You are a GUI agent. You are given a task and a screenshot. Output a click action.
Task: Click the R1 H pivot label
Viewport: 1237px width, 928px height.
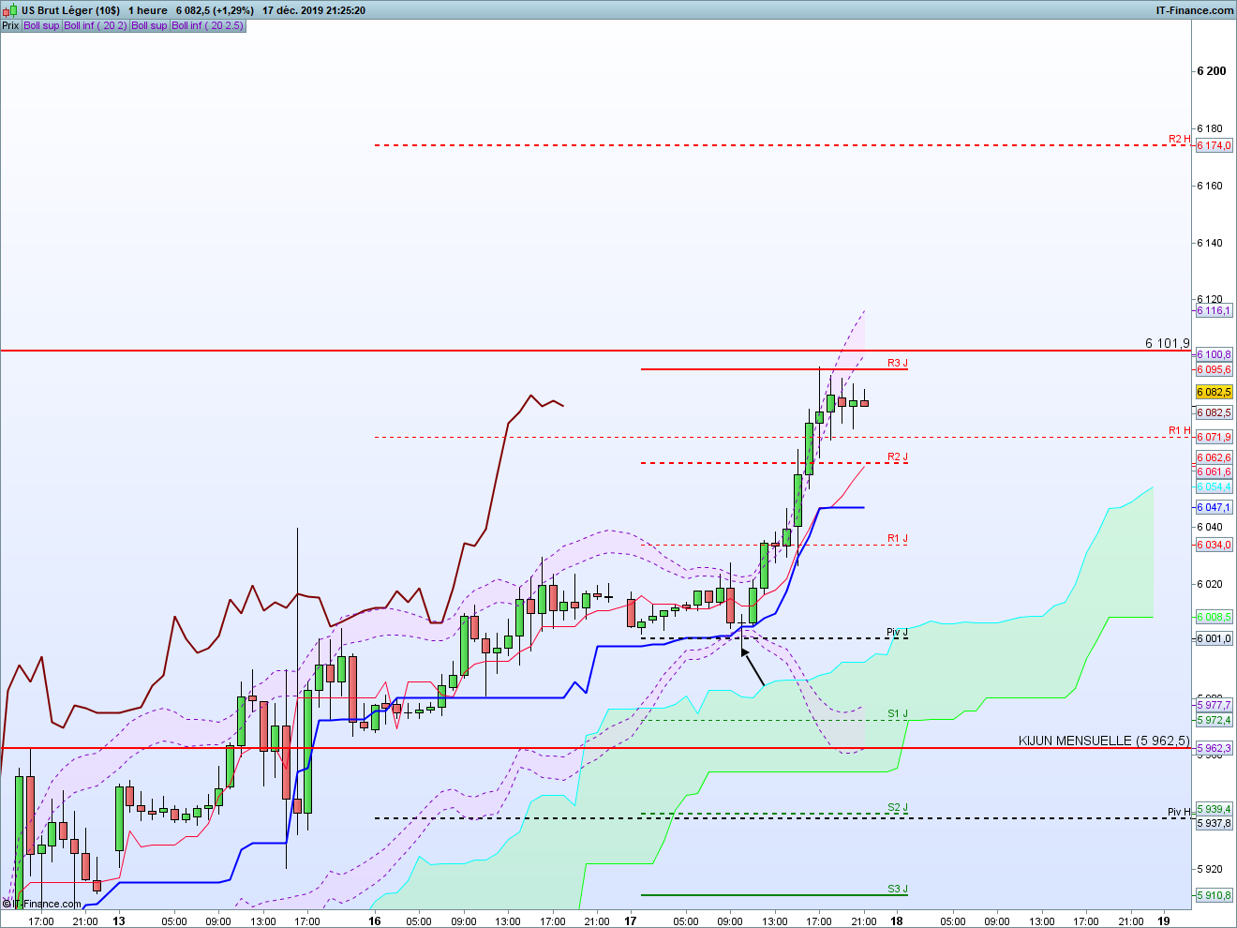[1179, 430]
